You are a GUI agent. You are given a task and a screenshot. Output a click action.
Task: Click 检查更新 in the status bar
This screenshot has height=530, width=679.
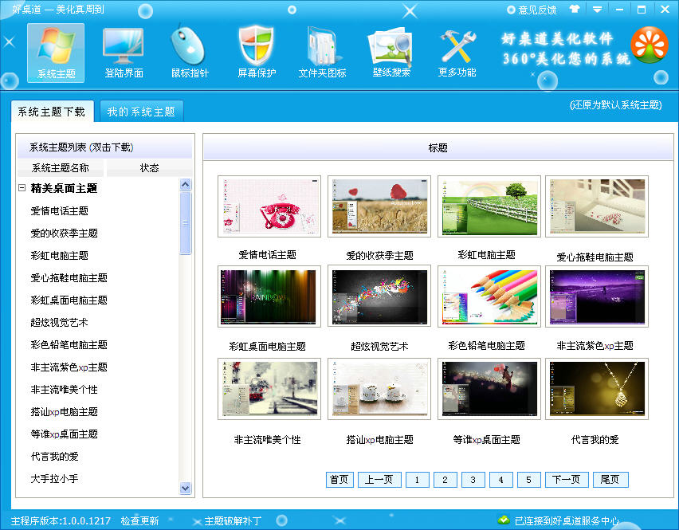(139, 521)
